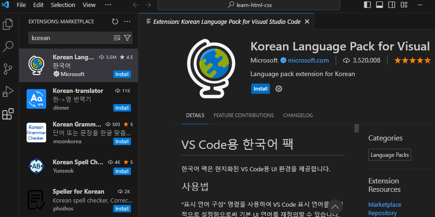The width and height of the screenshot is (435, 217).
Task: Select Korean-translator list entry title
Action: pos(78,91)
